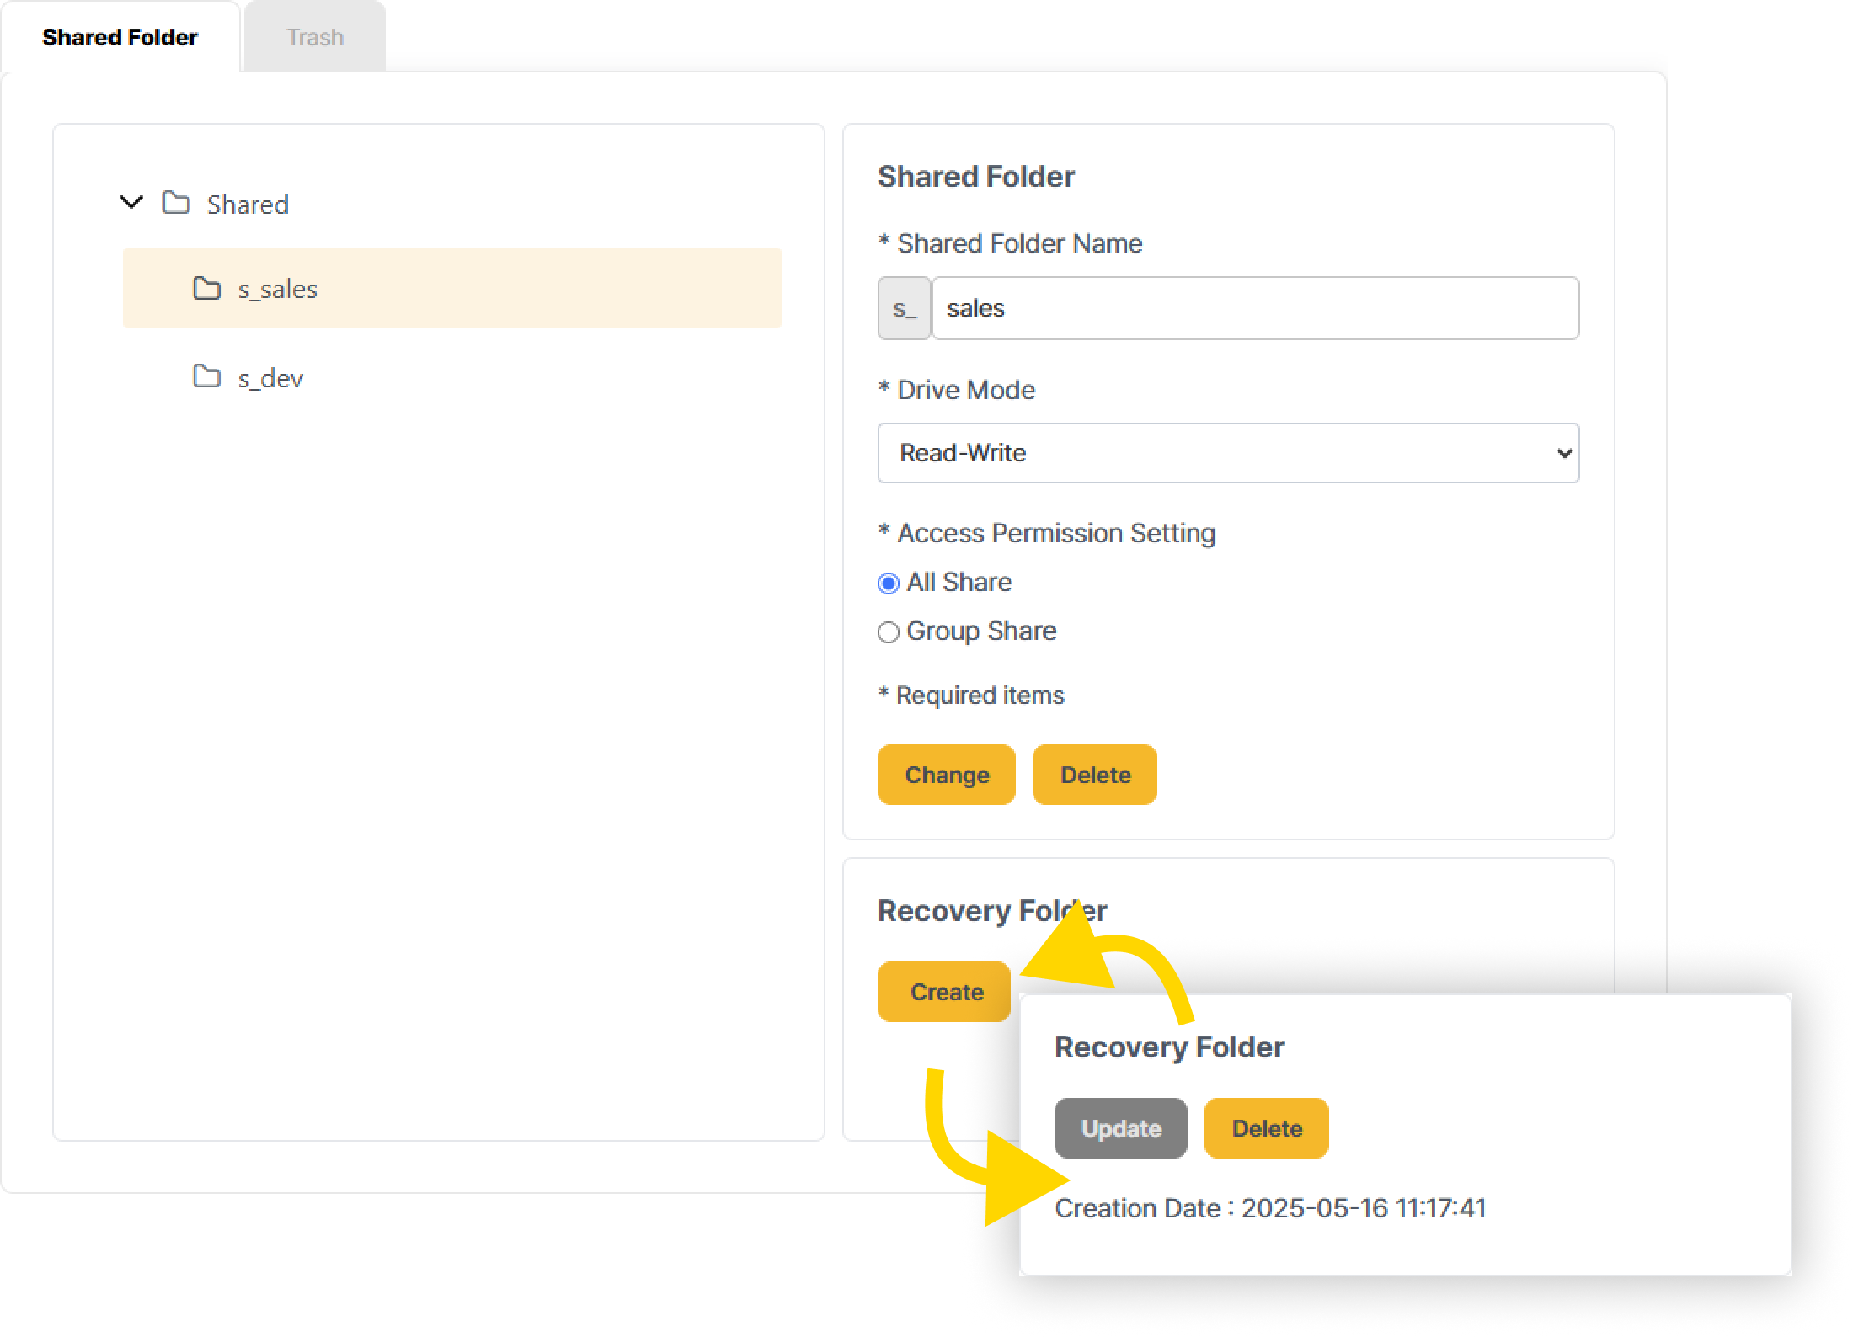Image resolution: width=1853 pixels, height=1337 pixels.
Task: Click the Drive Mode dropdown arrow
Action: tap(1563, 453)
